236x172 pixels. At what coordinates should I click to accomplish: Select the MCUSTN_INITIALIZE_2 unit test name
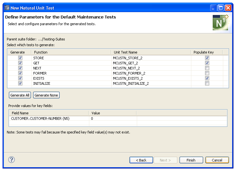[131, 83]
